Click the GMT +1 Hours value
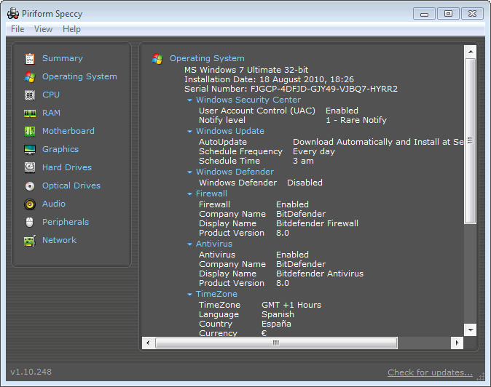This screenshot has height=387, width=491. click(291, 305)
